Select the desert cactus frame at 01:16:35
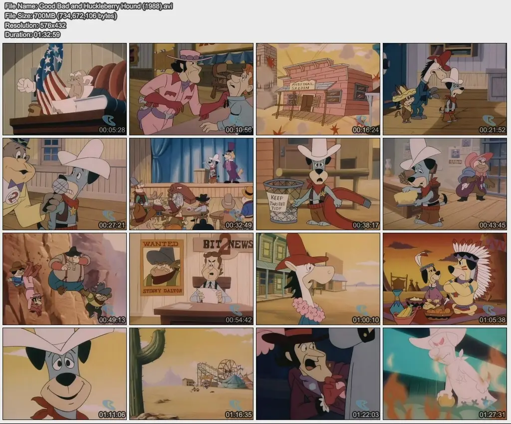The width and height of the screenshot is (511, 424). 191,374
